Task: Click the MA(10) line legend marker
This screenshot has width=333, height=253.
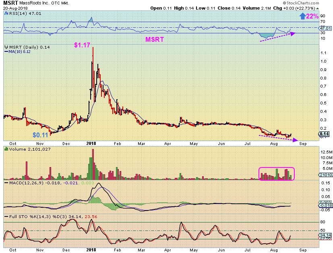Action: (x=6, y=52)
